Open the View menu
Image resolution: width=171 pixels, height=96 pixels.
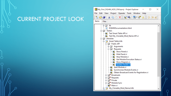click(106, 13)
